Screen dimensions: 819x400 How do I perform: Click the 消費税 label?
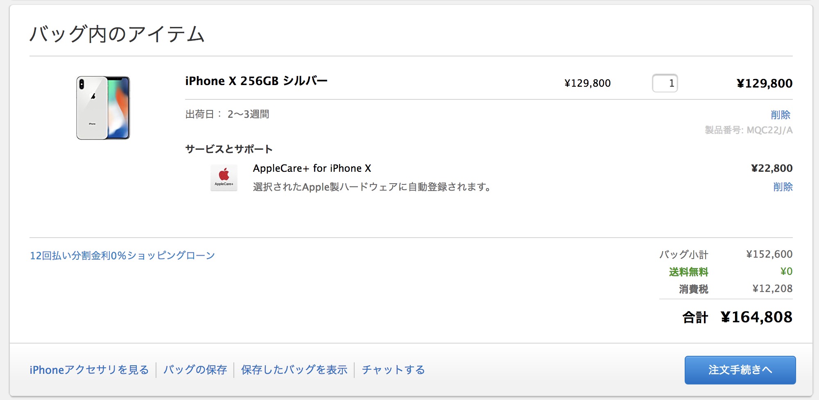click(693, 289)
